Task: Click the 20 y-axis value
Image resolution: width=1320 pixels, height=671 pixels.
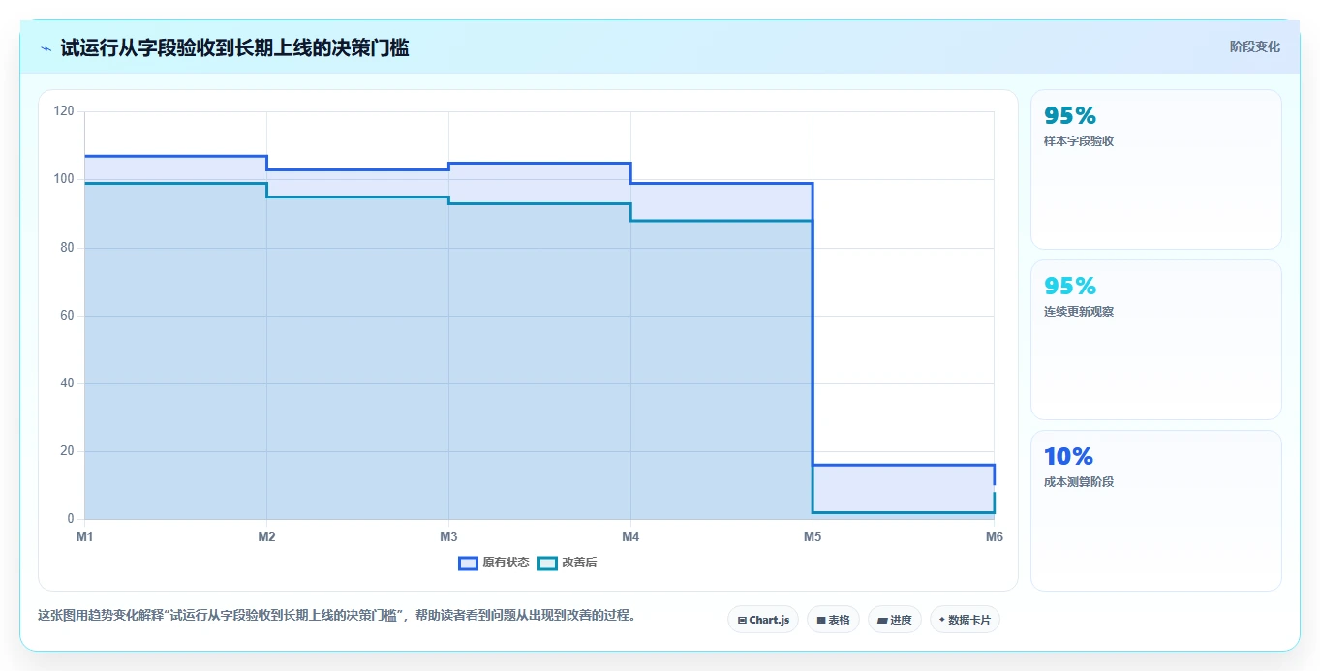Action: coord(67,451)
